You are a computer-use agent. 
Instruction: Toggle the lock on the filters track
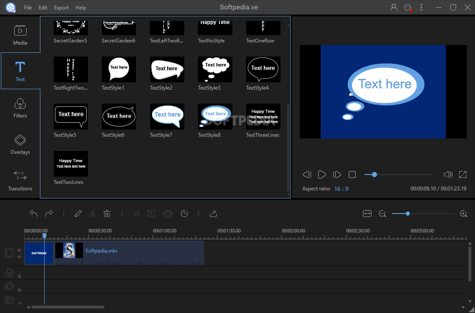pos(19,275)
